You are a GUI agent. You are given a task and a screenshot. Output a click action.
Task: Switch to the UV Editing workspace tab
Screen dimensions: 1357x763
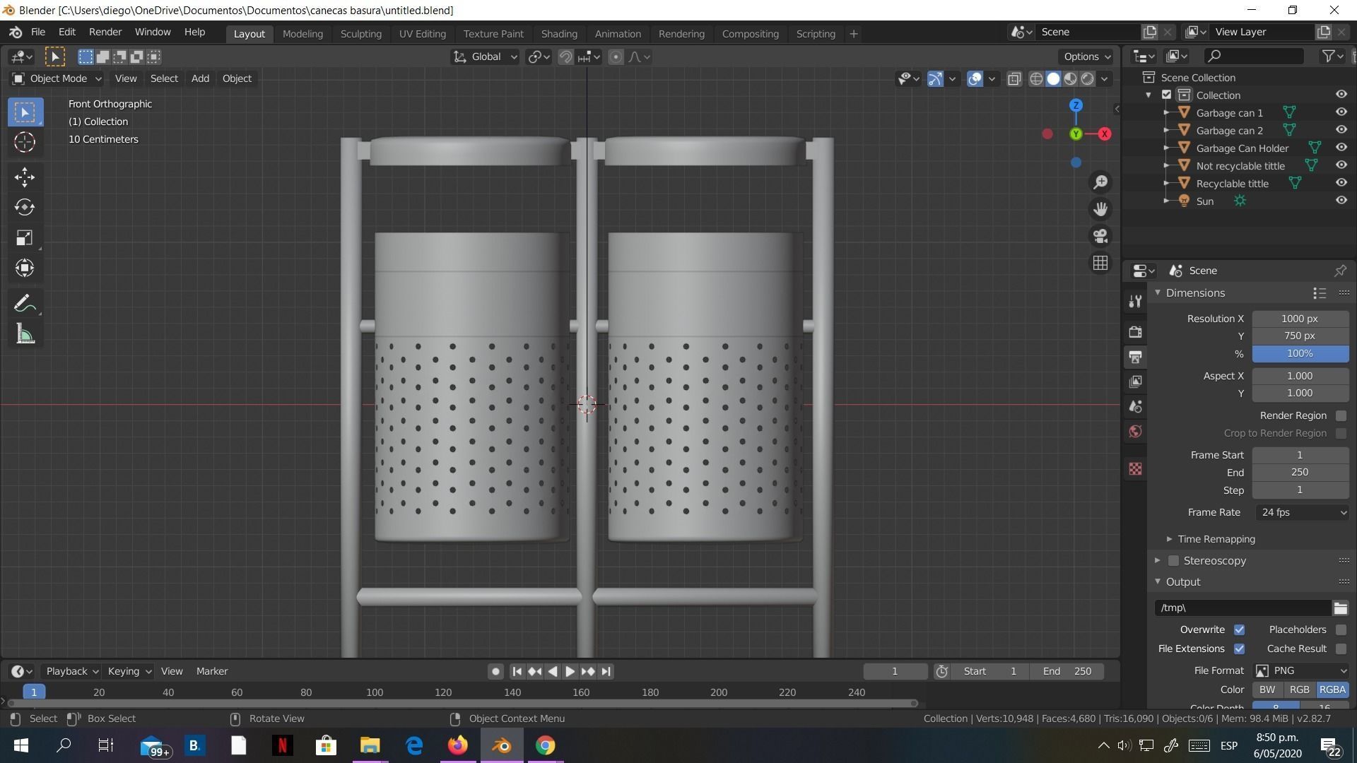tap(422, 33)
